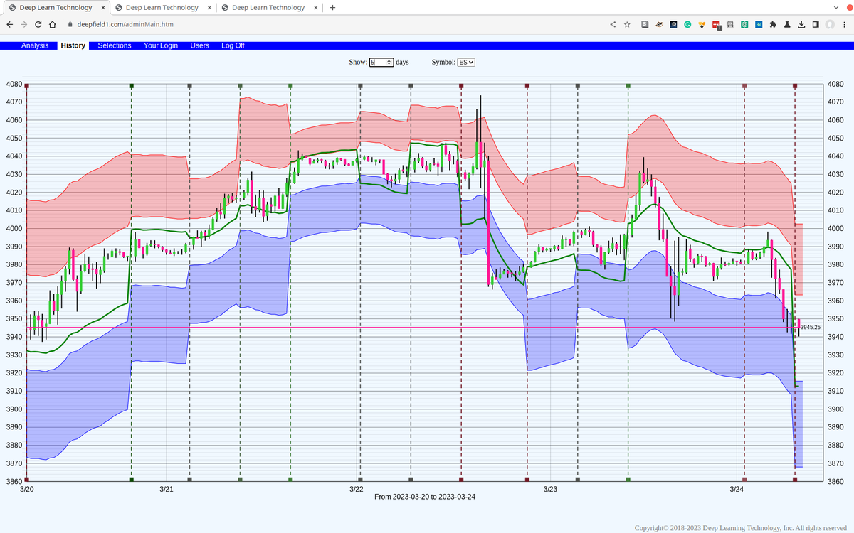Screen dimensions: 854x533
Task: Click Log Off in the navigation bar
Action: coord(233,45)
